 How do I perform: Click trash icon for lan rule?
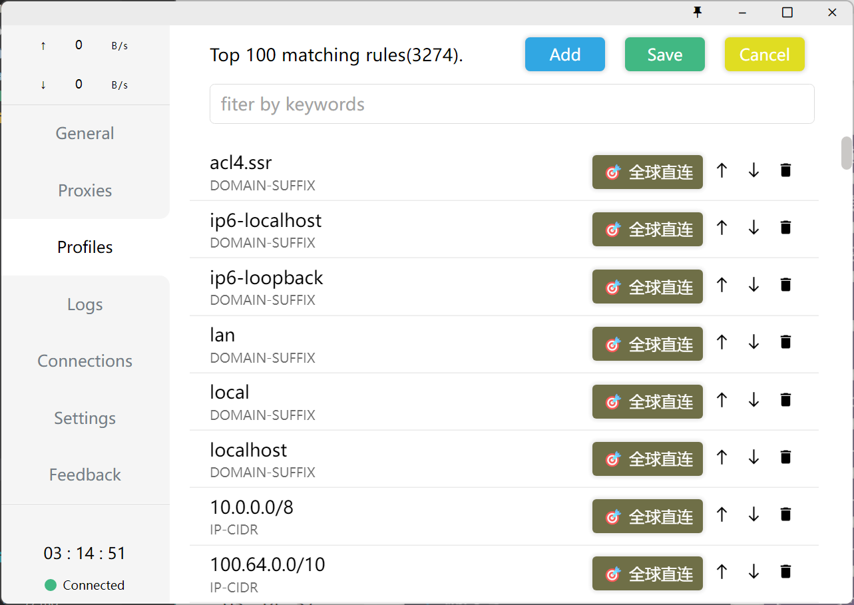[785, 343]
